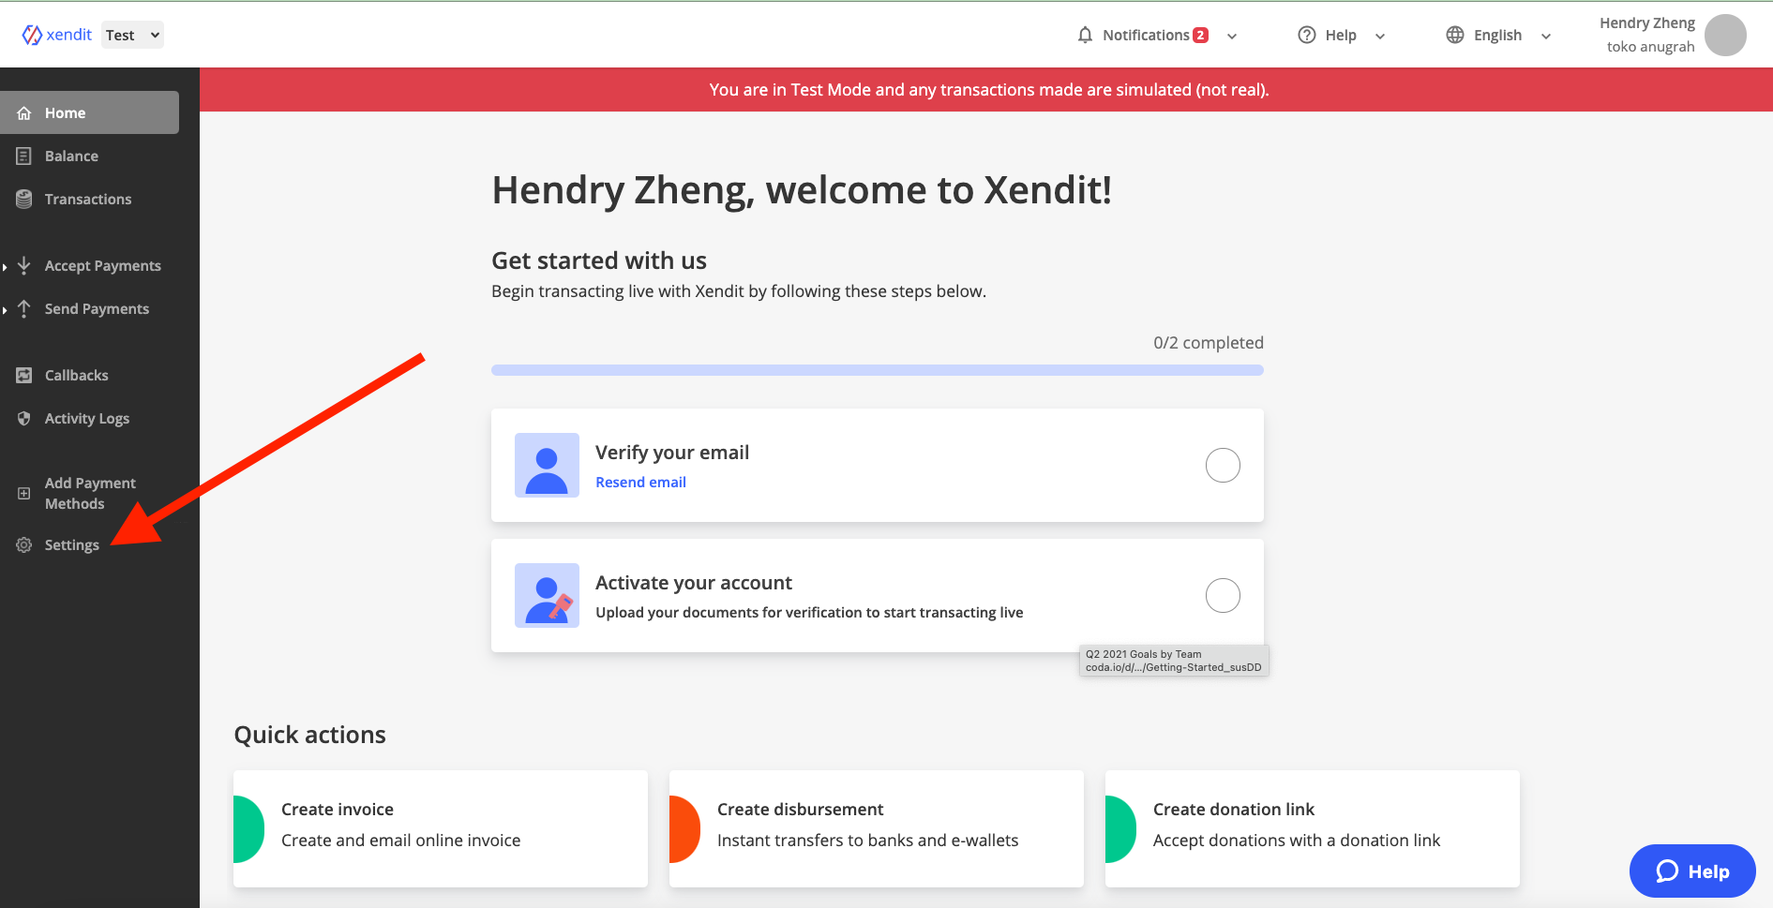Expand the Accept Payments submenu triangle

tap(5, 267)
